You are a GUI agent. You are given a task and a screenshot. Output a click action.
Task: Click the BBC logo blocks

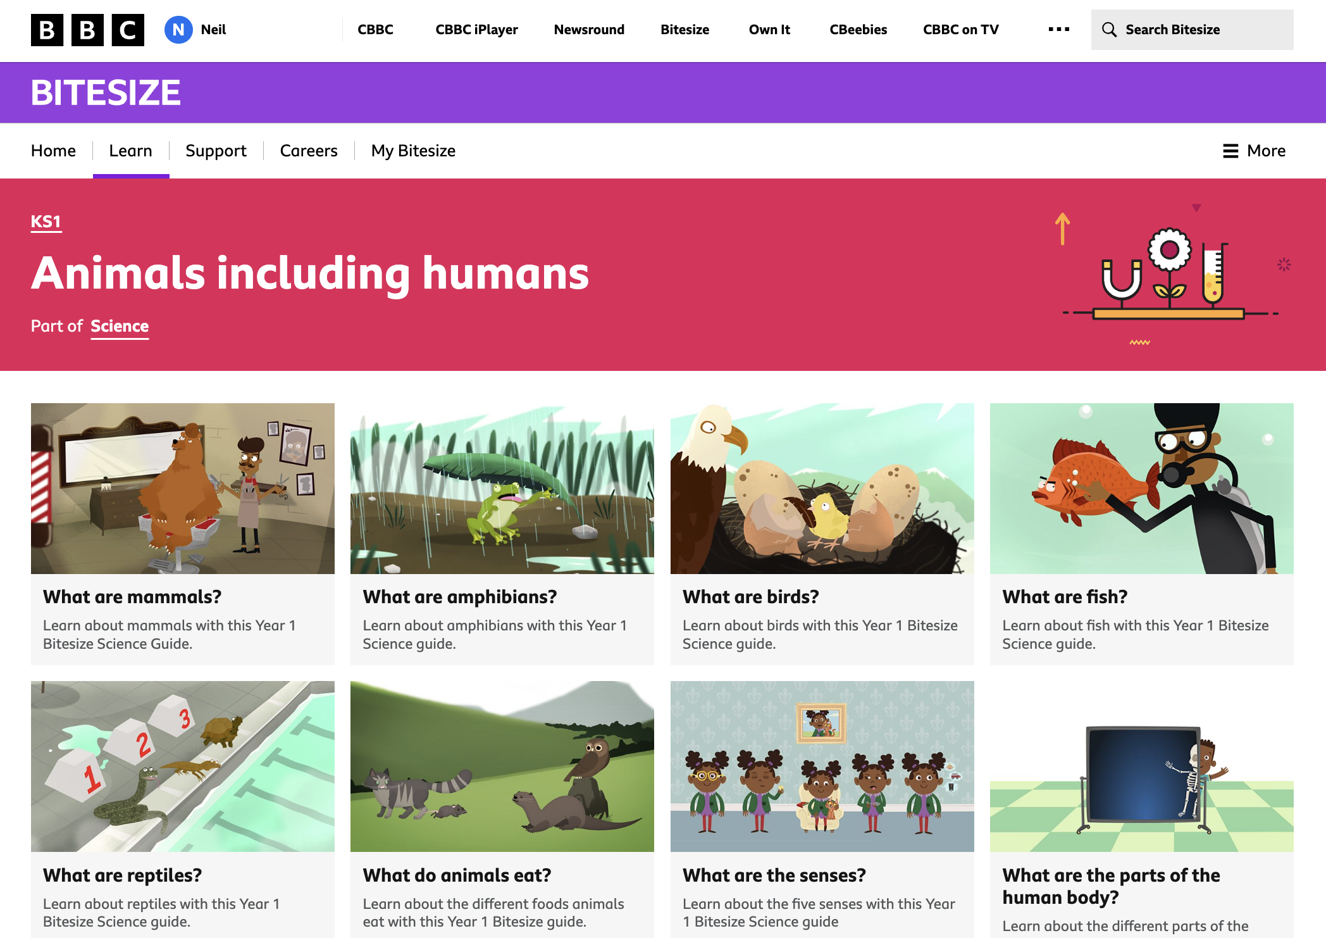click(87, 30)
